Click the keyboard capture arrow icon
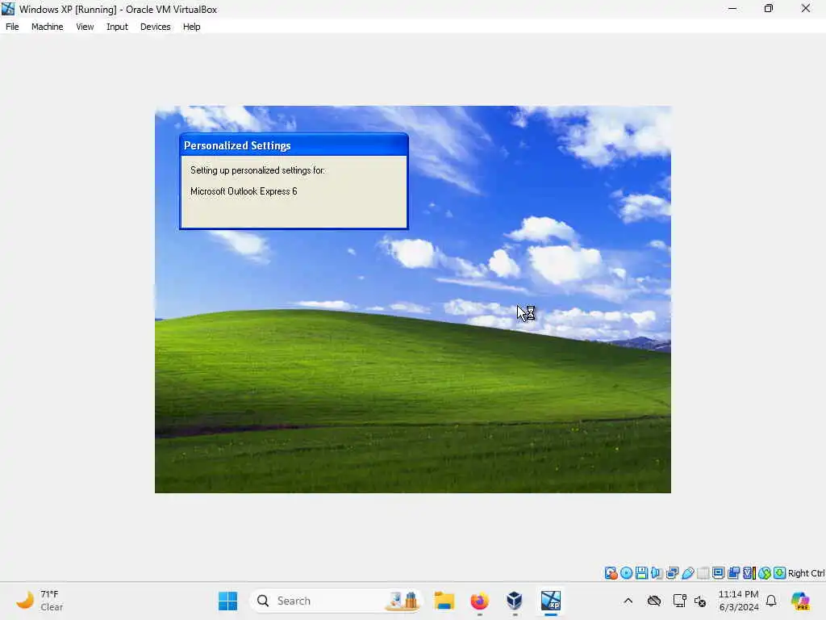Viewport: 826px width, 620px height. click(x=780, y=573)
